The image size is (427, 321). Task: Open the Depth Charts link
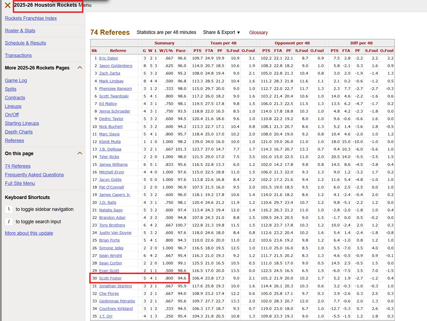pos(19,132)
